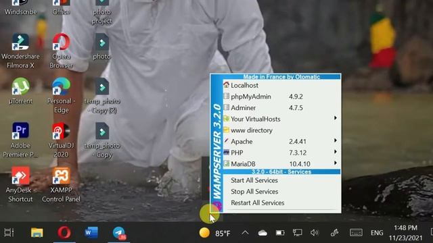This screenshot has height=243, width=433.
Task: Switch to Opera on taskbar
Action: [x=64, y=233]
